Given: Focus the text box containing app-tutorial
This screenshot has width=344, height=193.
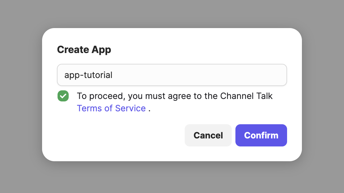Looking at the screenshot, I should coord(172,75).
